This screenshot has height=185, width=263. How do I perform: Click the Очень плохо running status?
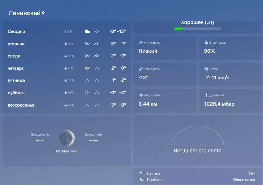[244, 180]
